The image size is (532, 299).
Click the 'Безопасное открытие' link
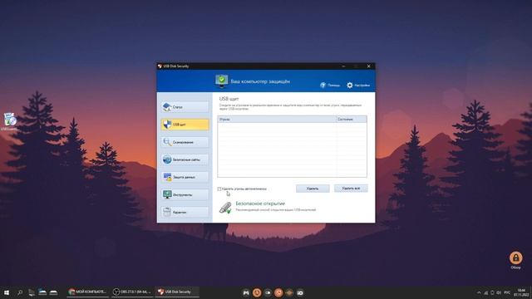tap(260, 203)
